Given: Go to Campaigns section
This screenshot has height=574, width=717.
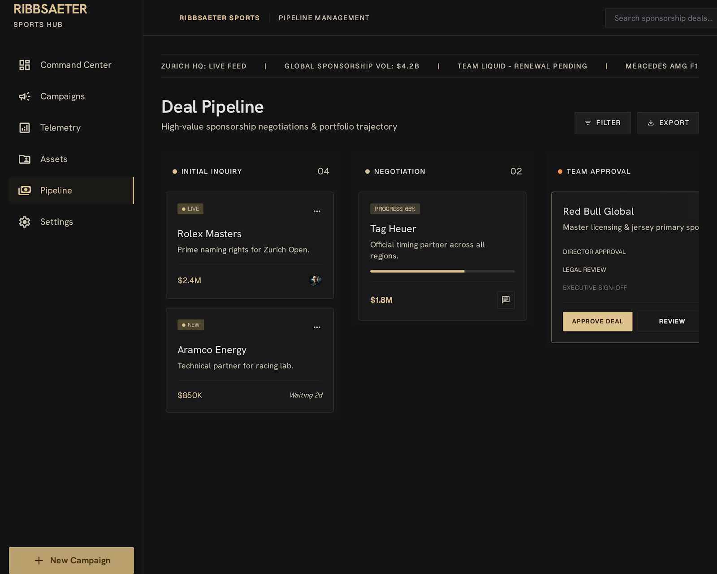Looking at the screenshot, I should point(71,96).
